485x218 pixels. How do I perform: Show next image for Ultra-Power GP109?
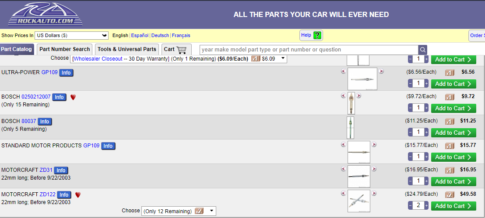pos(381,72)
